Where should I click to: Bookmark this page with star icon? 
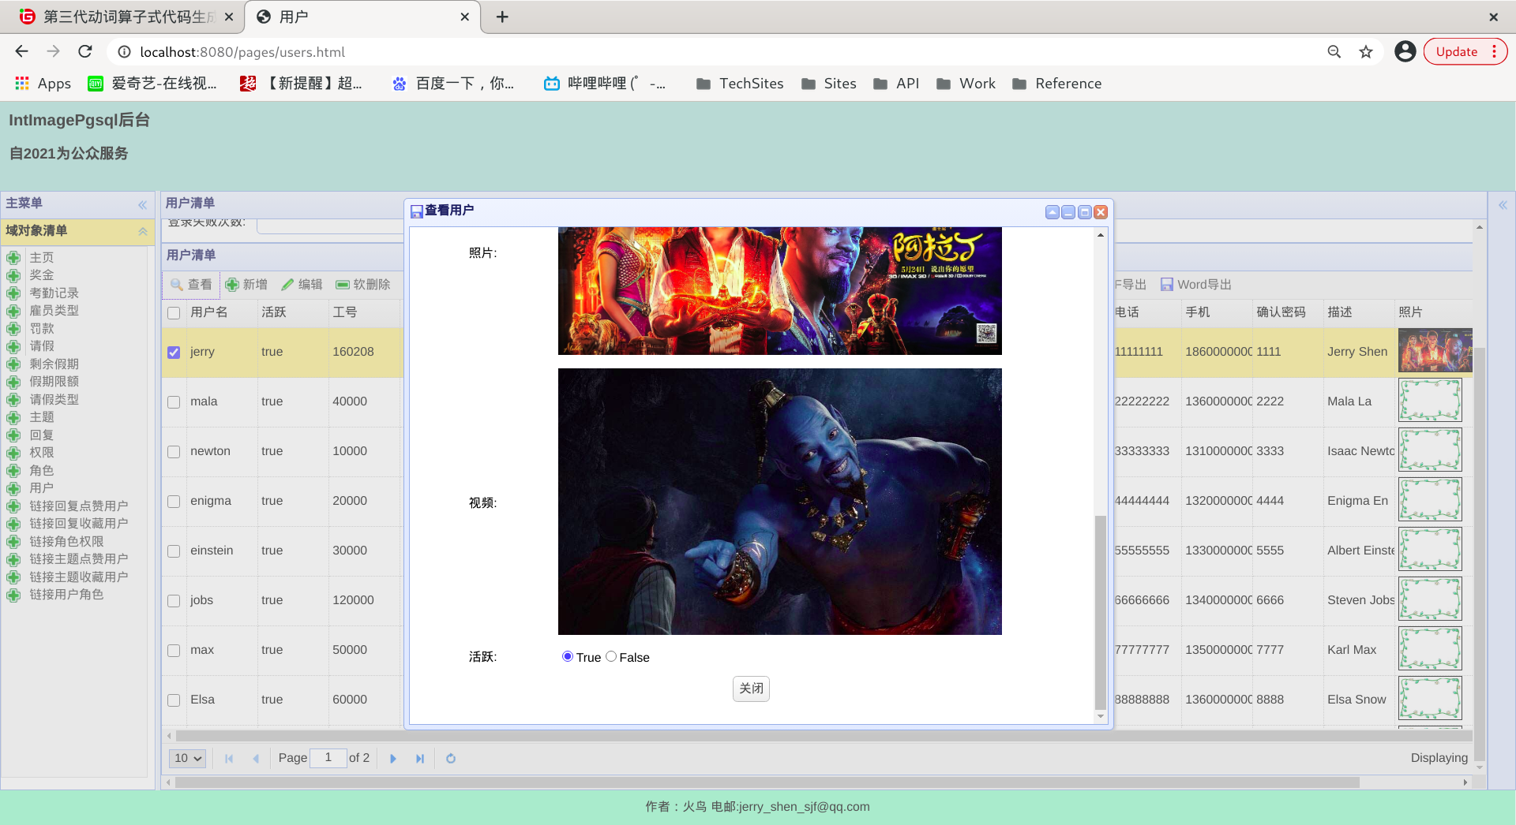(x=1366, y=52)
